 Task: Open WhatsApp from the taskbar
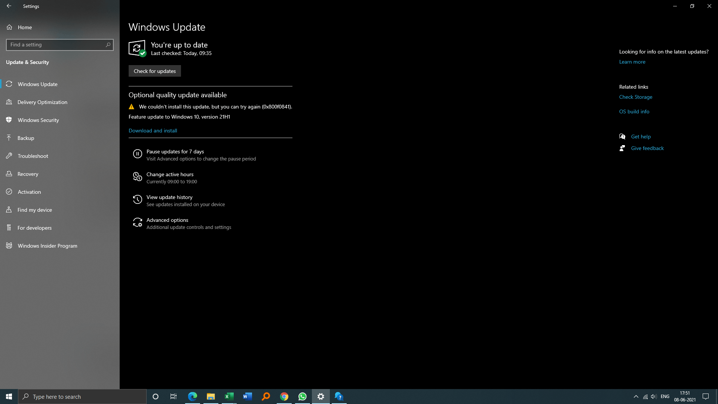[303, 397]
